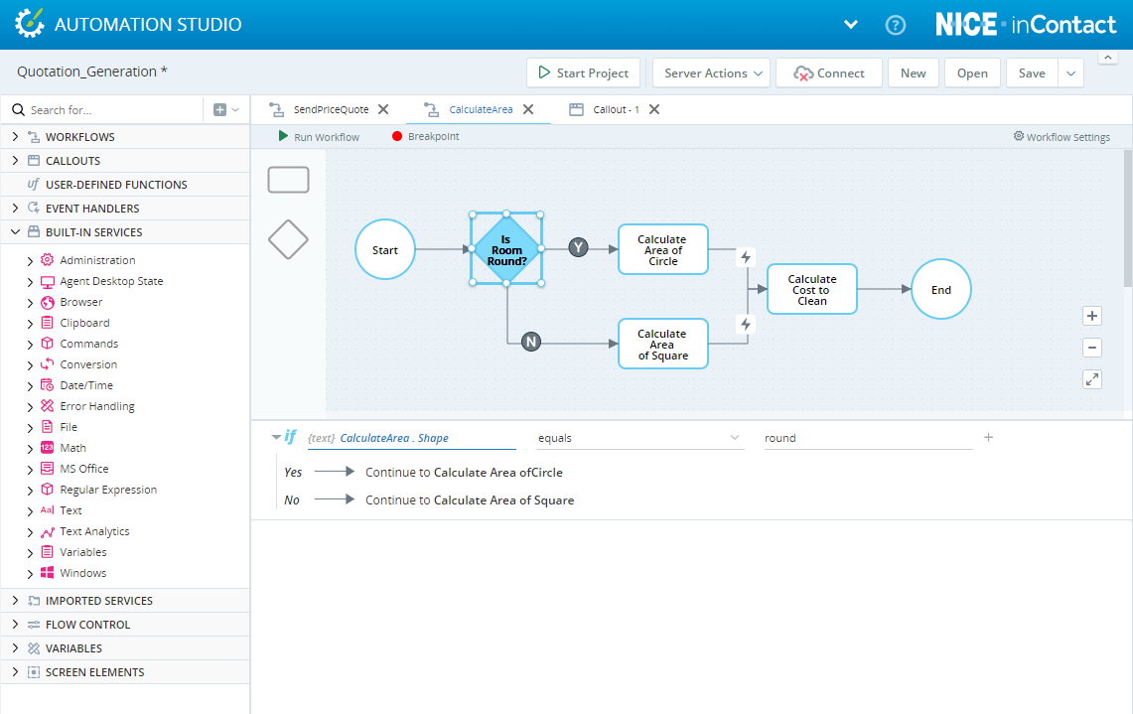The image size is (1133, 714).
Task: Expand the Administration service
Action: tap(30, 261)
